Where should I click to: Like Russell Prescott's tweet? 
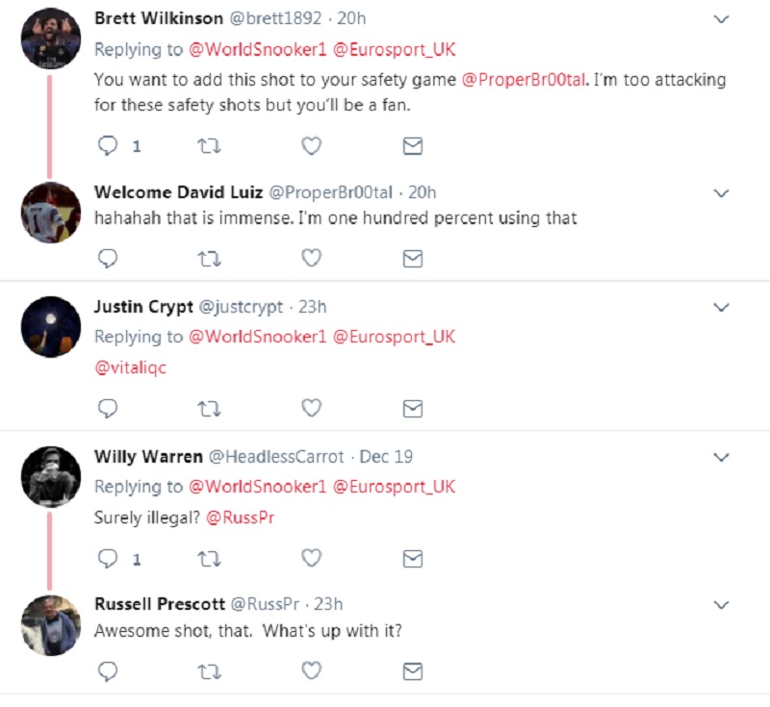311,670
